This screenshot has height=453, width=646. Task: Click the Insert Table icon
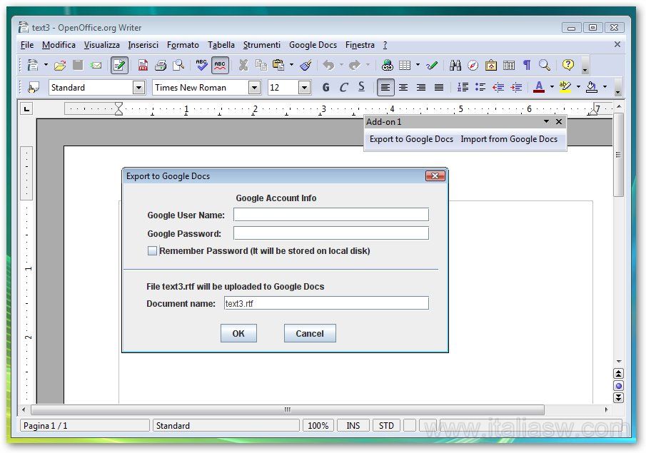click(405, 65)
